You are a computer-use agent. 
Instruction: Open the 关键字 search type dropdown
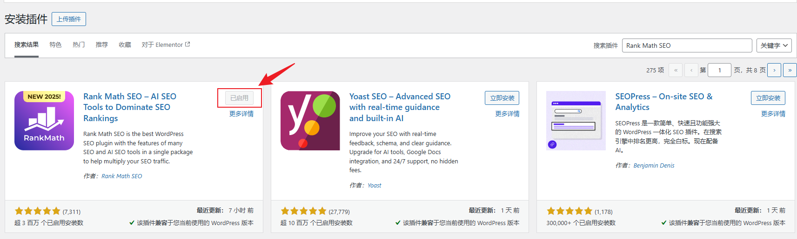click(774, 45)
